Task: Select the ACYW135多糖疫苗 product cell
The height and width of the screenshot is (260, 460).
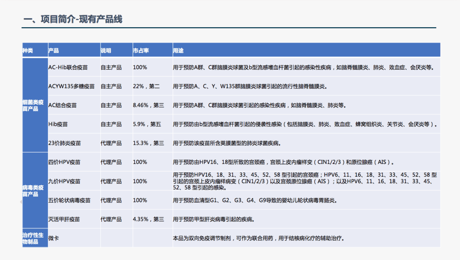Action: pyautogui.click(x=70, y=86)
